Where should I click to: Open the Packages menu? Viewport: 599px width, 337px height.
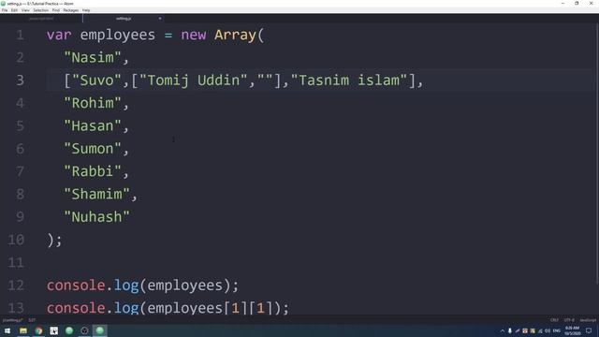pos(71,10)
